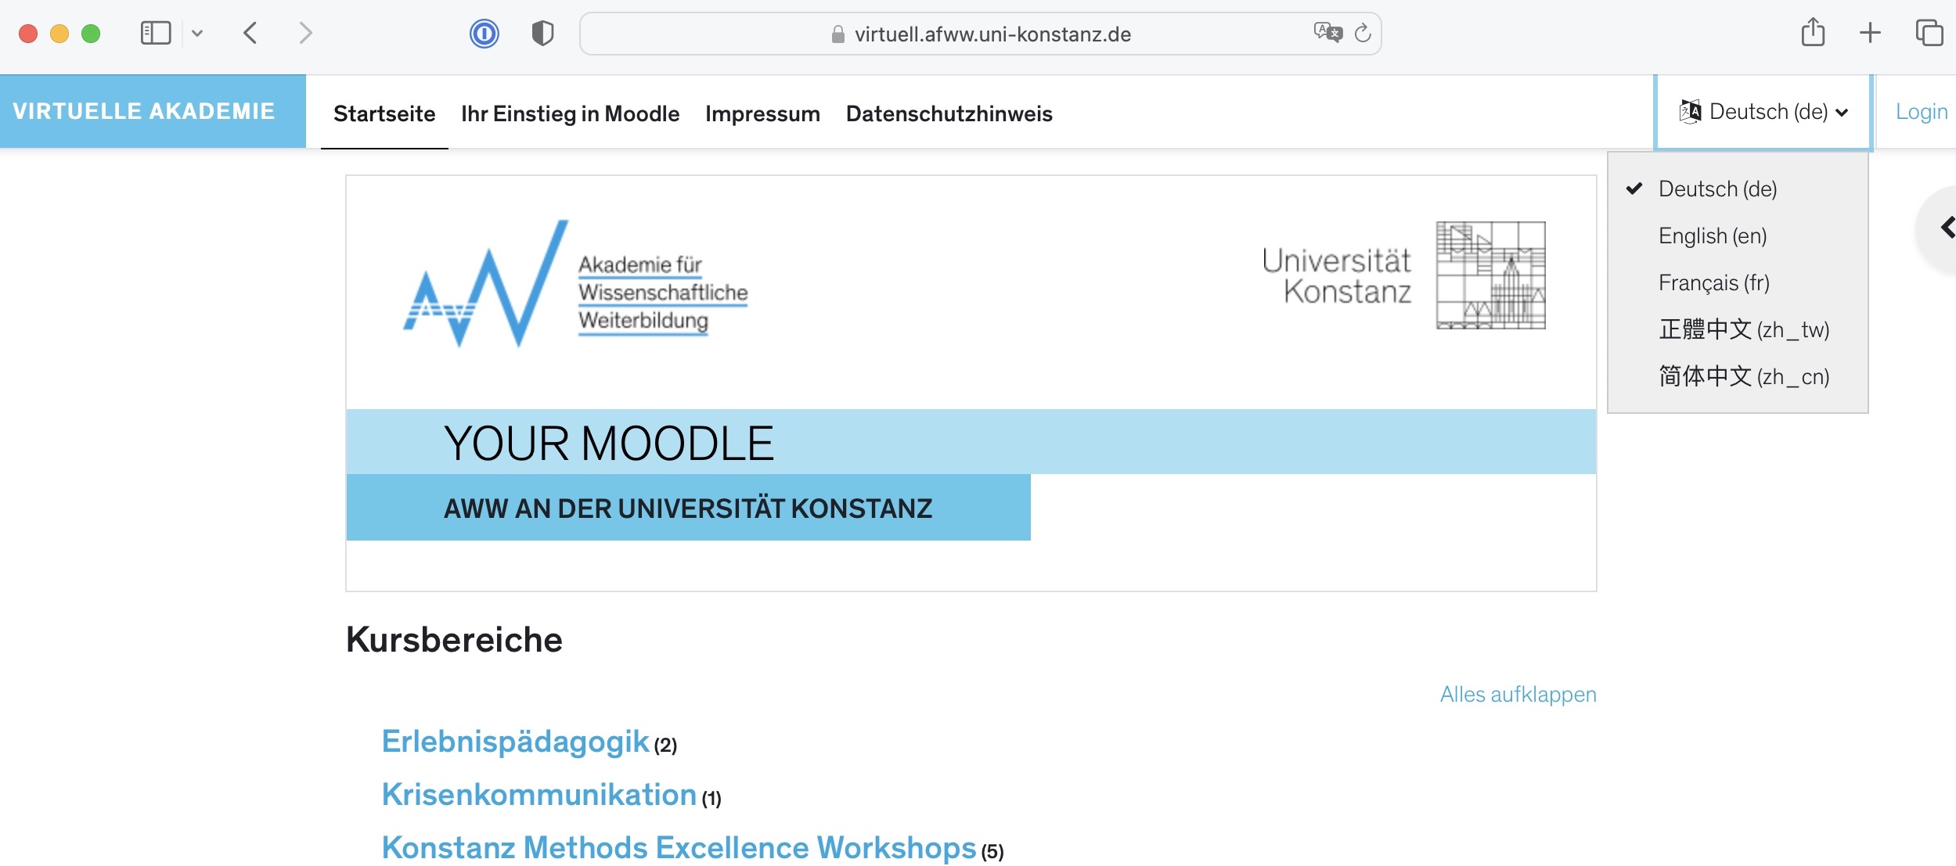Open Konstanz Methods Excellence Workshops category
Viewport: 1956px width, 866px height.
click(679, 847)
